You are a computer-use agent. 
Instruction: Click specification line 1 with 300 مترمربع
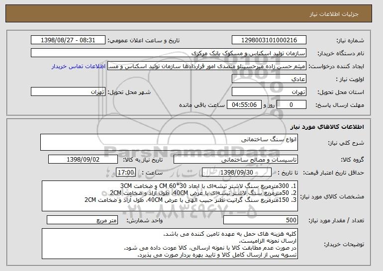click(208, 186)
